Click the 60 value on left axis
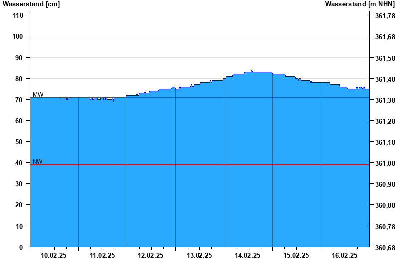Viewport: 399px width, 274px height. click(x=19, y=121)
